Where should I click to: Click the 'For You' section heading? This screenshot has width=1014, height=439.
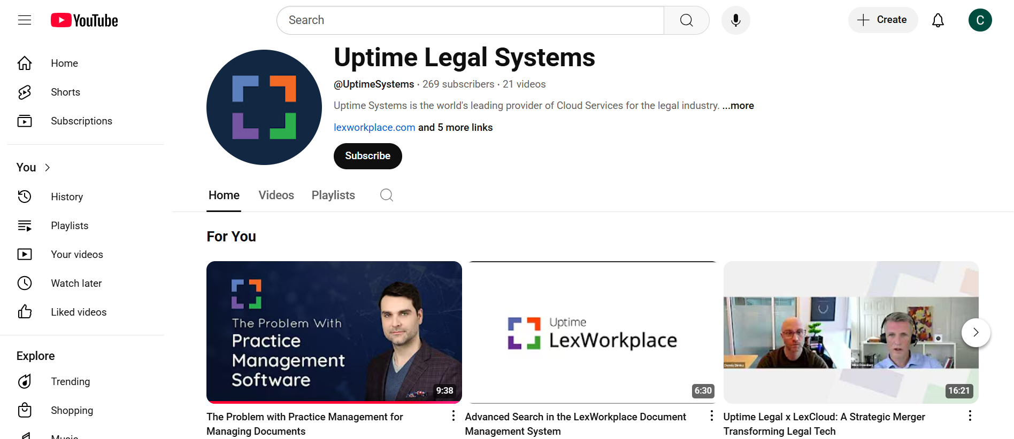coord(232,237)
